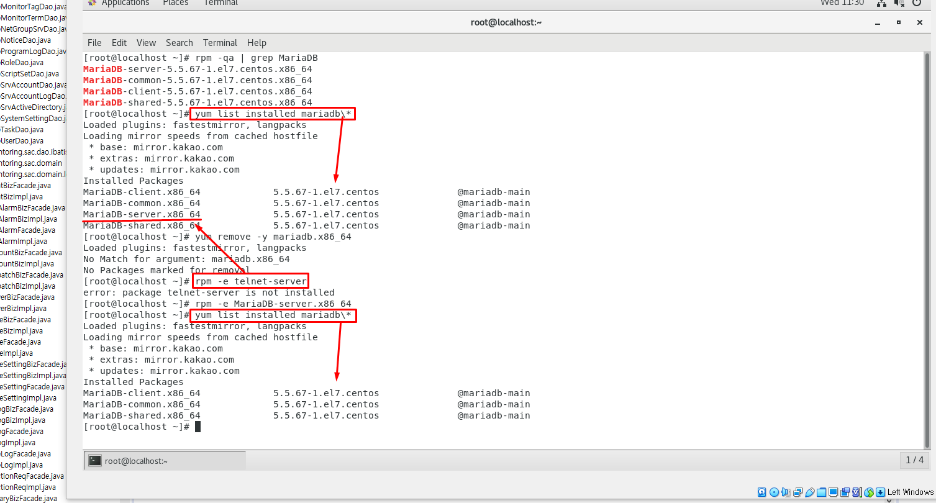Select tionReqFacade.java in background file list

coord(32,476)
